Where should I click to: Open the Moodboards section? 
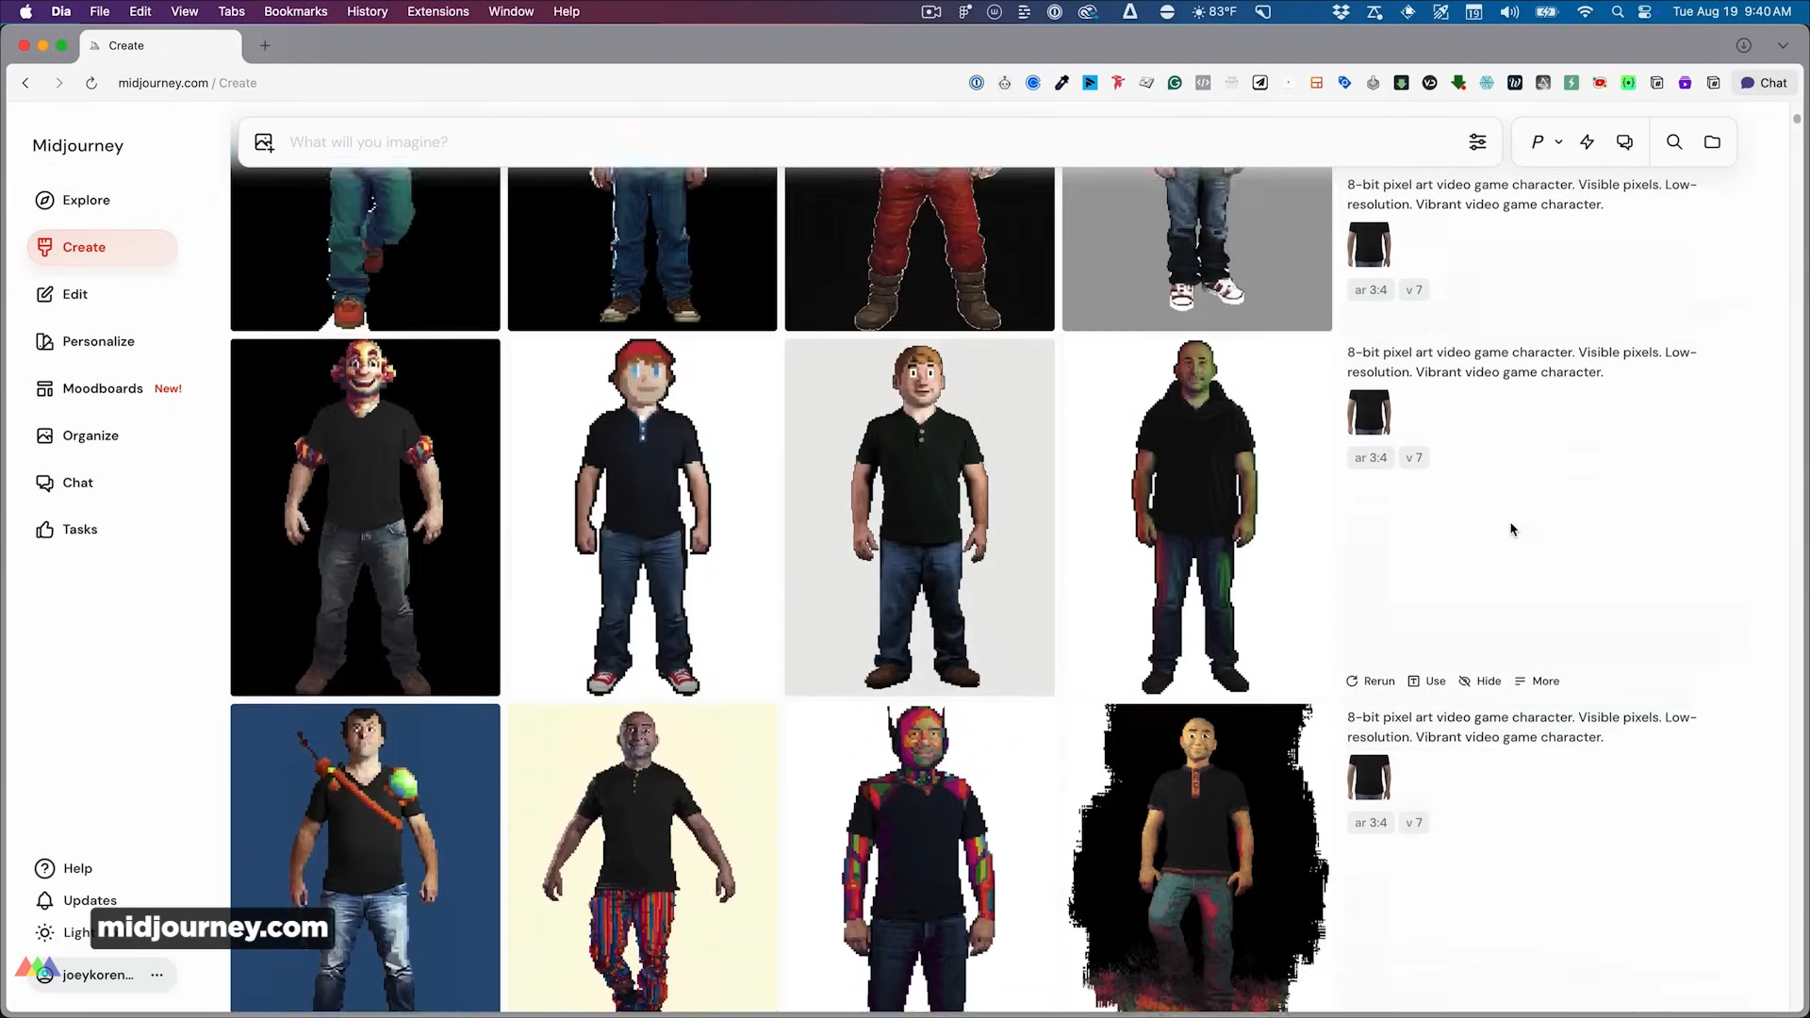point(102,388)
